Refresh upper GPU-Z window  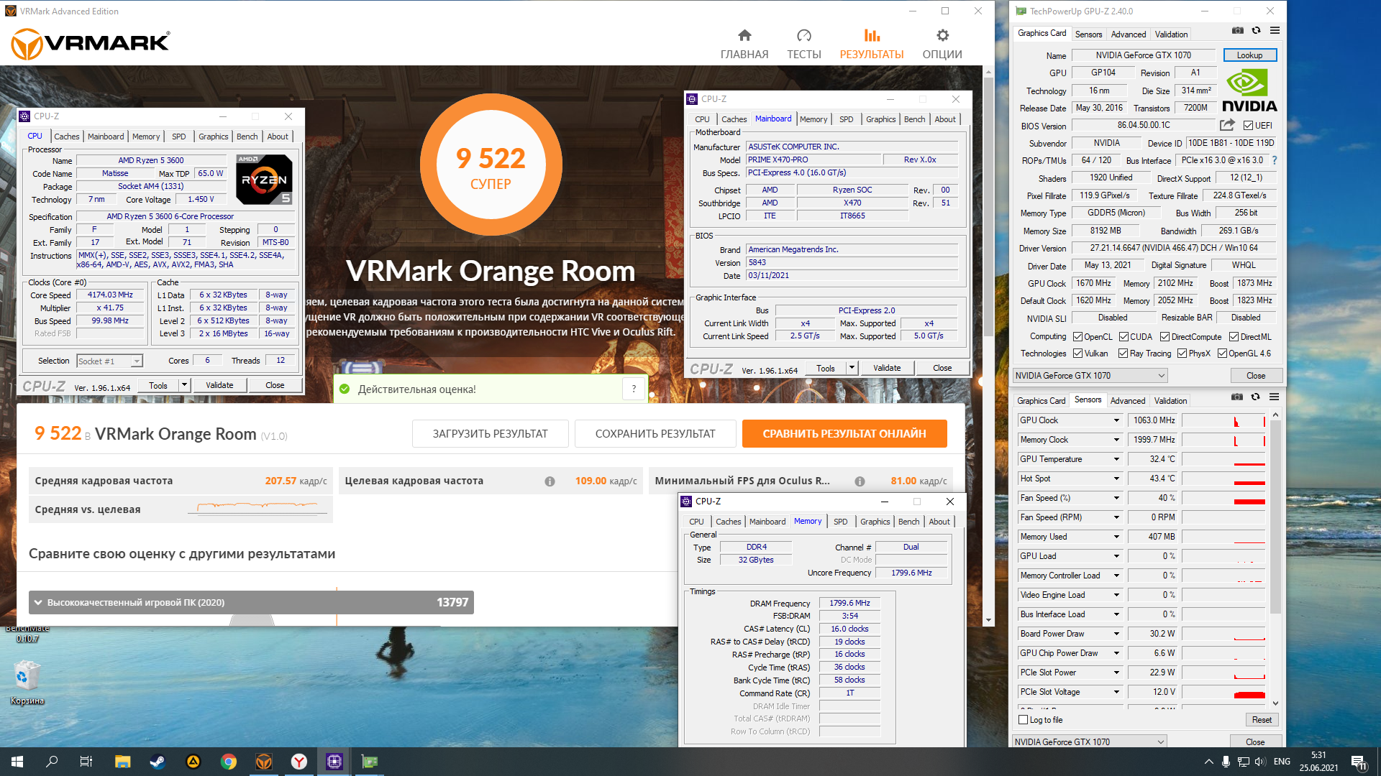point(1256,30)
